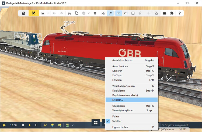
Task: Open the catalog grid button
Action: [96, 123]
